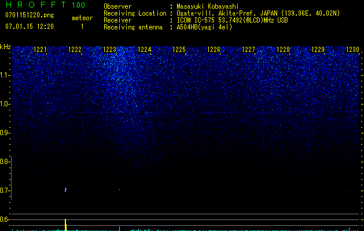Screen dimensions: 364x231
Task: Click the 1229 time marker
Action: [318, 50]
